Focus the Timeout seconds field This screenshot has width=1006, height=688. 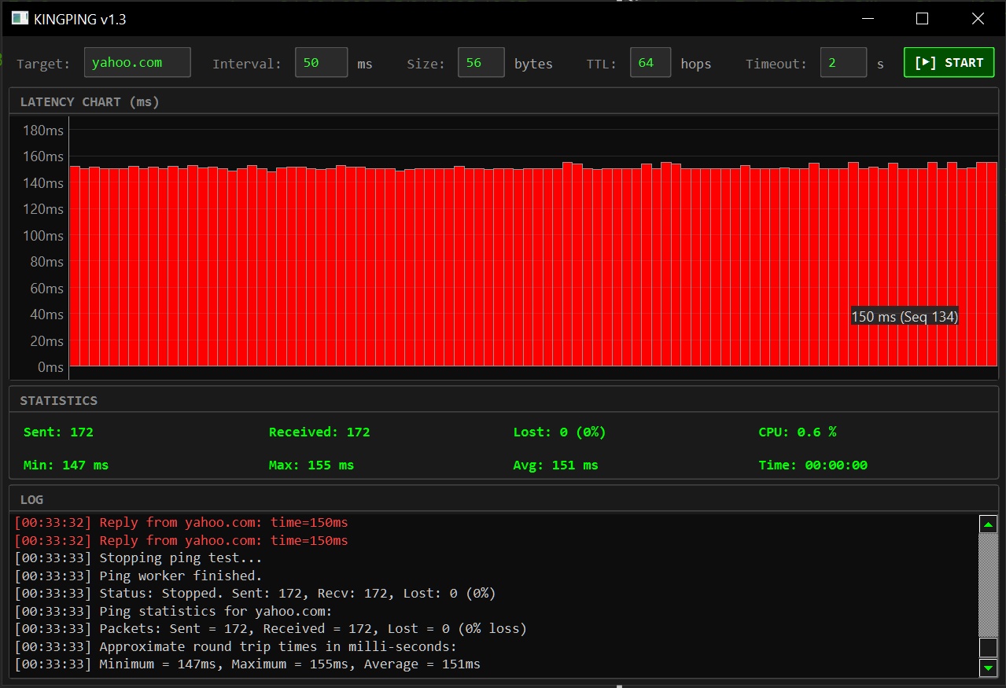pyautogui.click(x=842, y=63)
